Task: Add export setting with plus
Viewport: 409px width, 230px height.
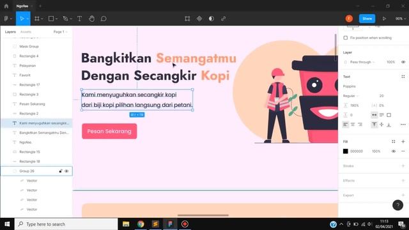Action: click(403, 195)
